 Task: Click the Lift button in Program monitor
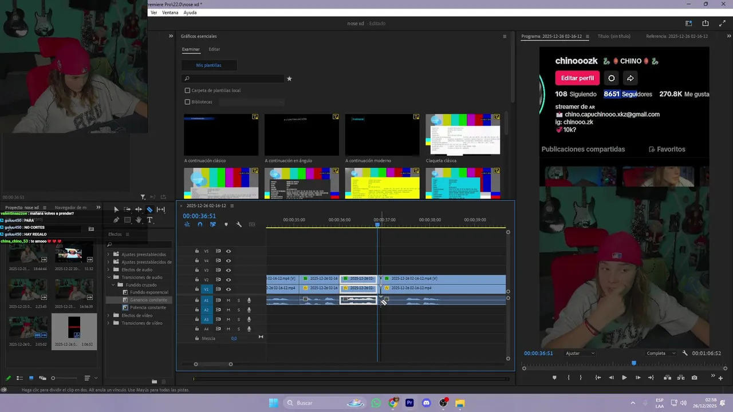(x=667, y=378)
